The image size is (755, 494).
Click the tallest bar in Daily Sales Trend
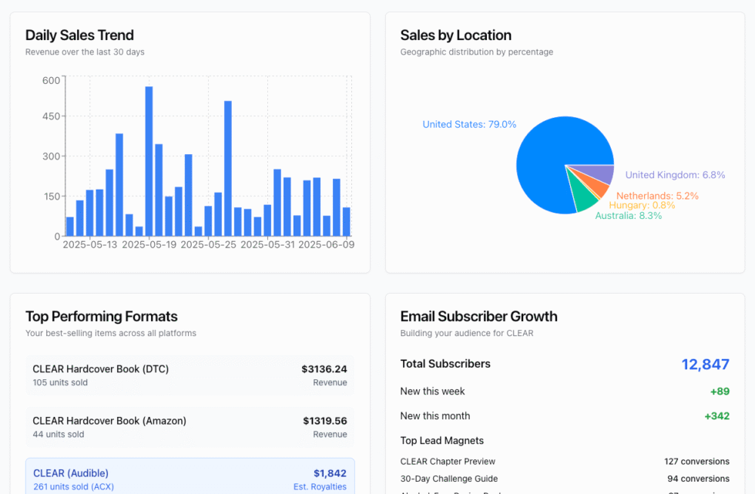149,161
